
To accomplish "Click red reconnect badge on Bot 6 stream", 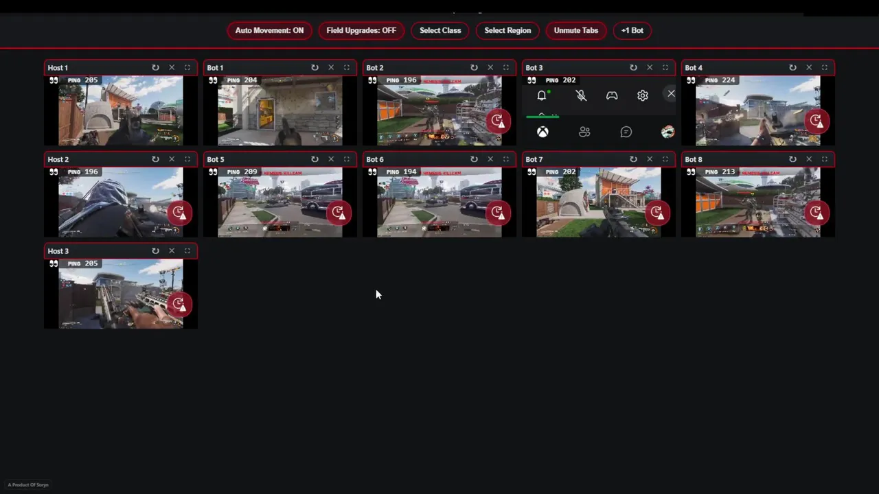I will [498, 213].
